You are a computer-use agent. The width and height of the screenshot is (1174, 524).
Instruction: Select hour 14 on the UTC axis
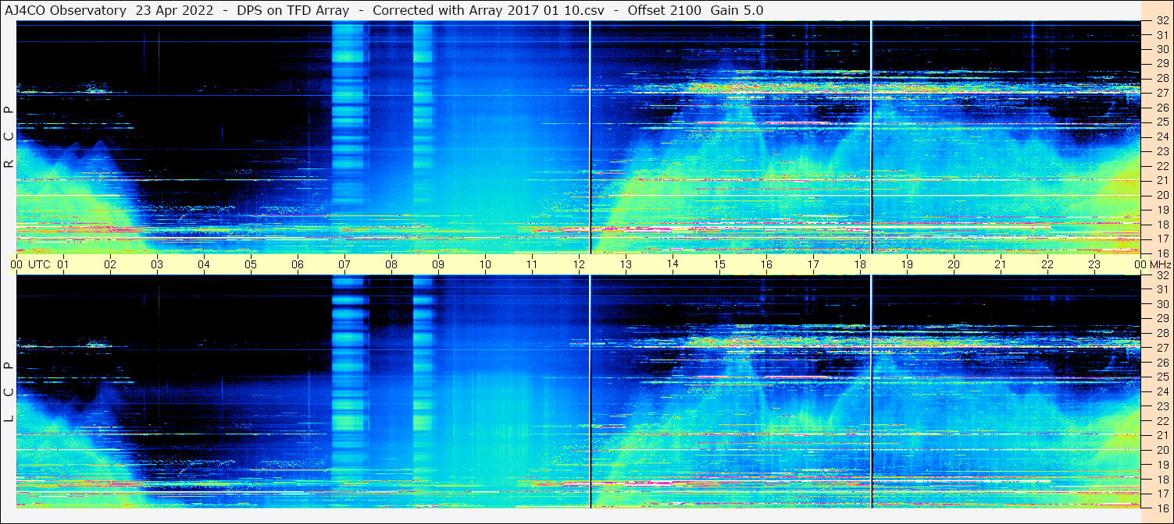[673, 264]
